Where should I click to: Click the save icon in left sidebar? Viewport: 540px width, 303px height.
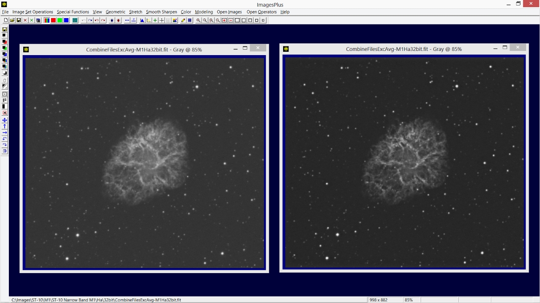tap(5, 29)
